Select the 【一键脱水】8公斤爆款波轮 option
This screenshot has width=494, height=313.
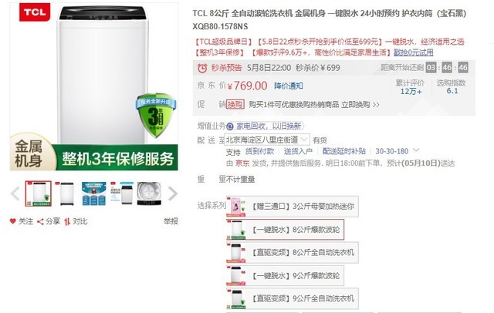285,230
